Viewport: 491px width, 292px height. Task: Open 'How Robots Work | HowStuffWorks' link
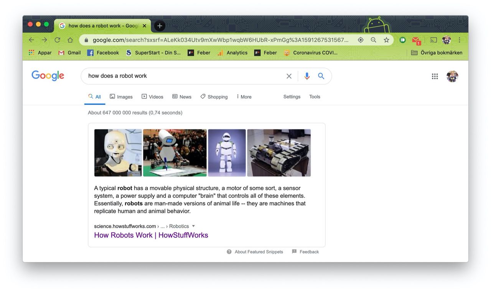point(151,235)
